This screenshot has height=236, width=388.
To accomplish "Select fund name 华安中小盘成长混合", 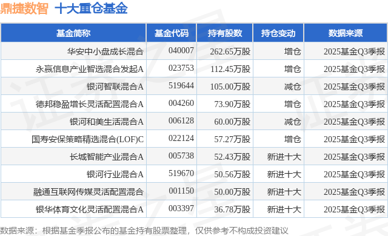I will pyautogui.click(x=105, y=51).
